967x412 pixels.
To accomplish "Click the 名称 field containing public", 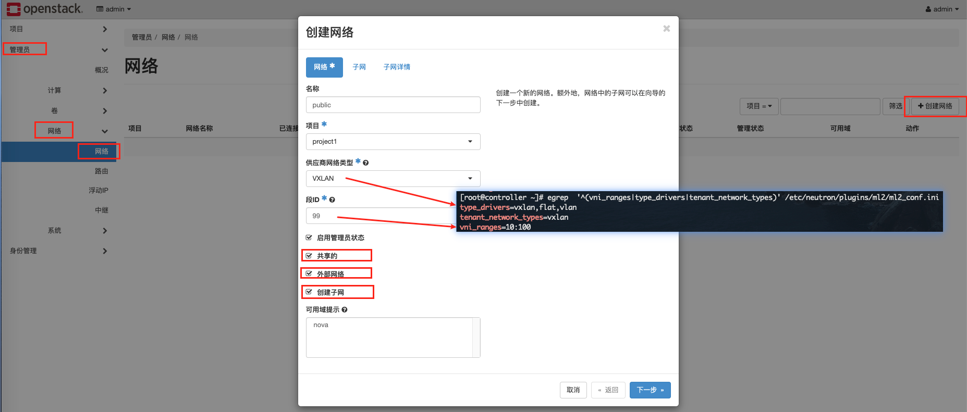I will click(393, 105).
